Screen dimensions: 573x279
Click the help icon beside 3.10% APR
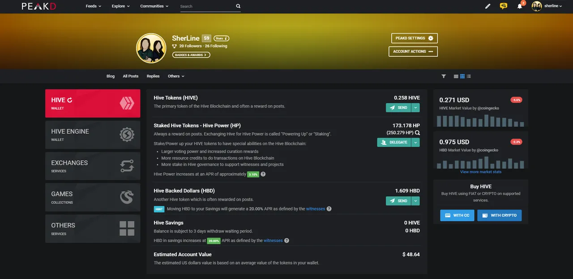pyautogui.click(x=263, y=174)
